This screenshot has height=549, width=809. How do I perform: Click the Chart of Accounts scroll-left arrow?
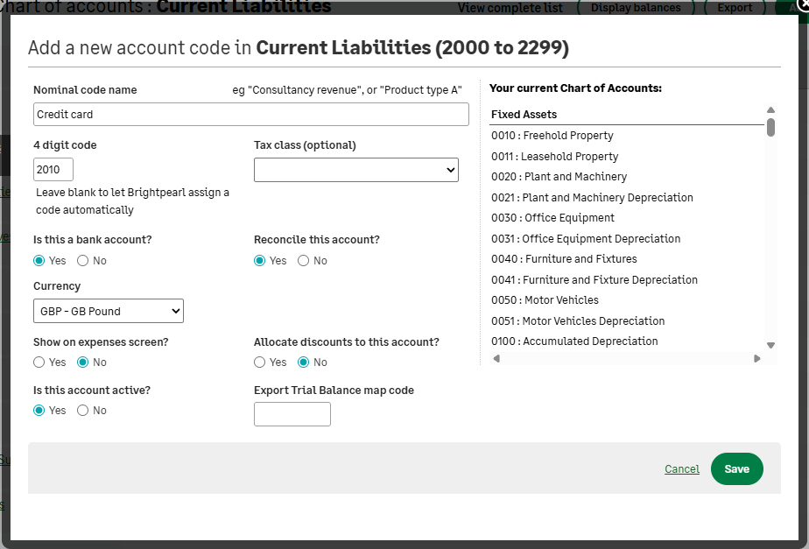pyautogui.click(x=496, y=359)
